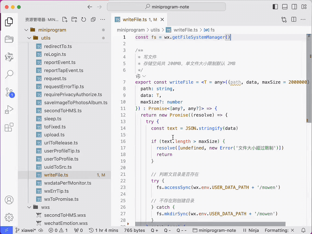Open the miniprogram-note command center search
Screen dimensions: 312x234
(166, 7)
